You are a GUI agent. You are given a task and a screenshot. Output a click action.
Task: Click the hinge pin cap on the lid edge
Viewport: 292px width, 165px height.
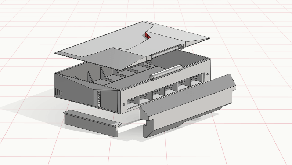pyautogui.click(x=180, y=47)
